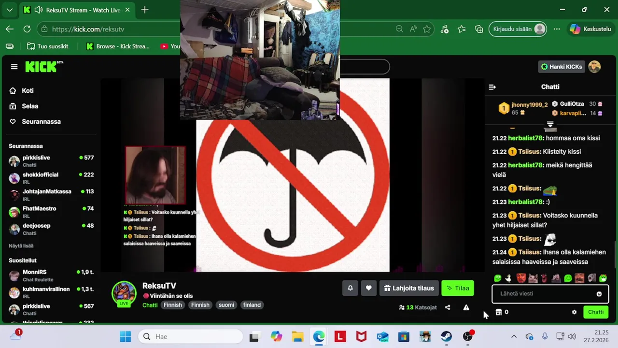This screenshot has height=348, width=618.
Task: Open the browser tab list dropdown arrow
Action: click(10, 10)
